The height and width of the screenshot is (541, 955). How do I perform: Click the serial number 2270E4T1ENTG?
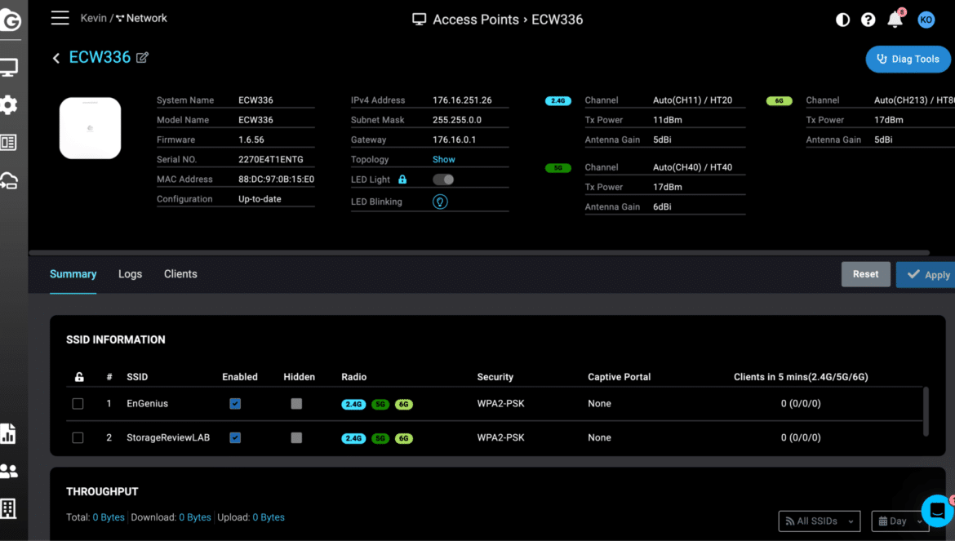(271, 159)
